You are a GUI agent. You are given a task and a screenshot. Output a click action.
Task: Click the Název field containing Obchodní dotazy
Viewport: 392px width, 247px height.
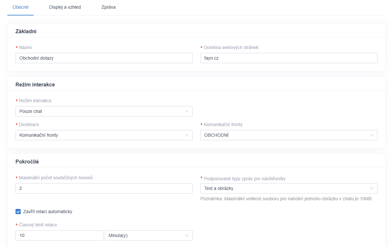coord(103,58)
